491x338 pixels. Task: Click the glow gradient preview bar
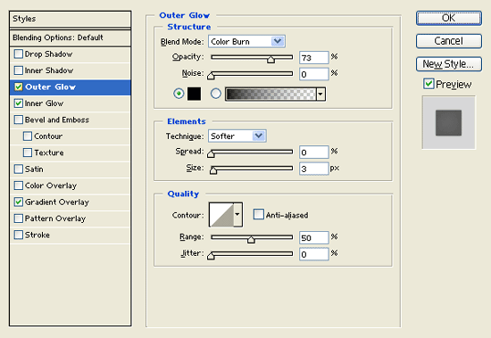[x=270, y=94]
